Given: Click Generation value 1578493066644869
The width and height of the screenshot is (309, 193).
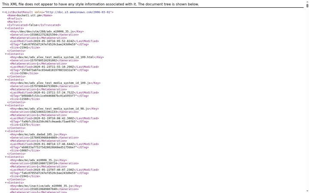Looking at the screenshot, I should [x=43, y=138].
